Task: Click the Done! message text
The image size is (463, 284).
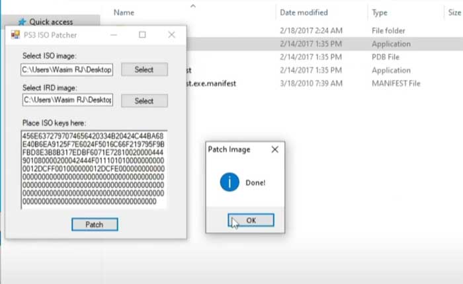Action: pos(255,182)
